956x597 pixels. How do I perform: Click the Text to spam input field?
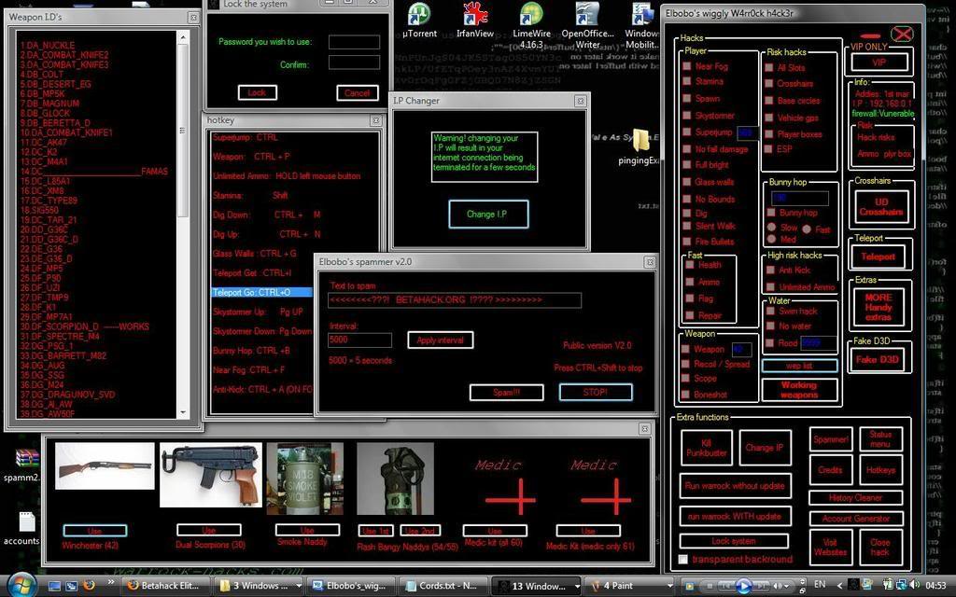(x=455, y=299)
